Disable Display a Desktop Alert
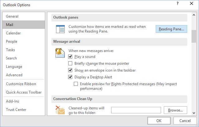Screen dimensions: 199x127 point(70,77)
